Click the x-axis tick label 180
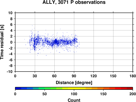Screen dimensions: 136x102 pyautogui.click(x=133, y=76)
